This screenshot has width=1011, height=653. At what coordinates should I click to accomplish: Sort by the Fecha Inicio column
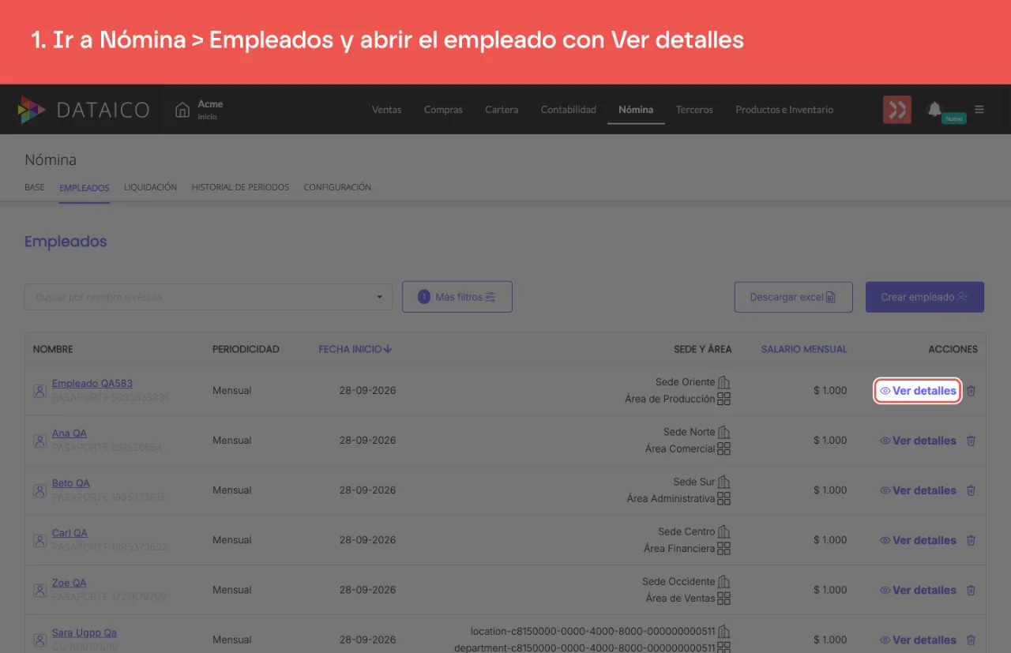[355, 349]
